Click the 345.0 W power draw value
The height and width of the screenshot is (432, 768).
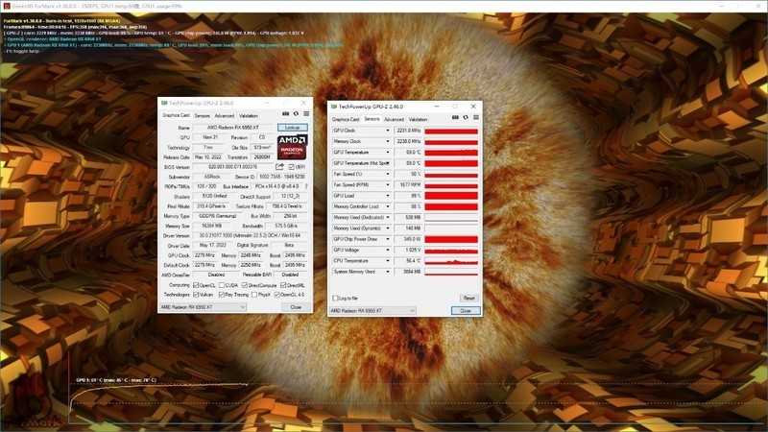pyautogui.click(x=407, y=239)
